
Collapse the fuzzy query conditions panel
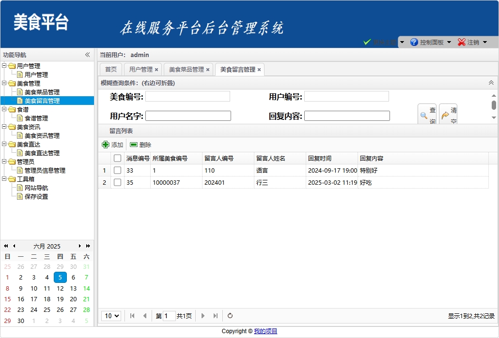point(491,83)
